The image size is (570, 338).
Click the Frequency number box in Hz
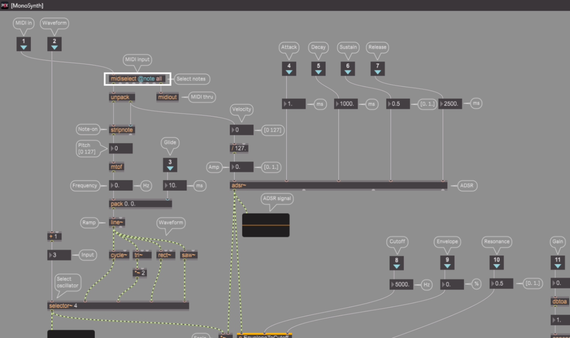[x=121, y=185]
